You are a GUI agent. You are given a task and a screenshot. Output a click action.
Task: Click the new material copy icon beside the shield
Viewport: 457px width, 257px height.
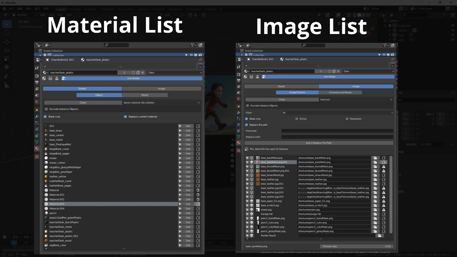[138, 73]
